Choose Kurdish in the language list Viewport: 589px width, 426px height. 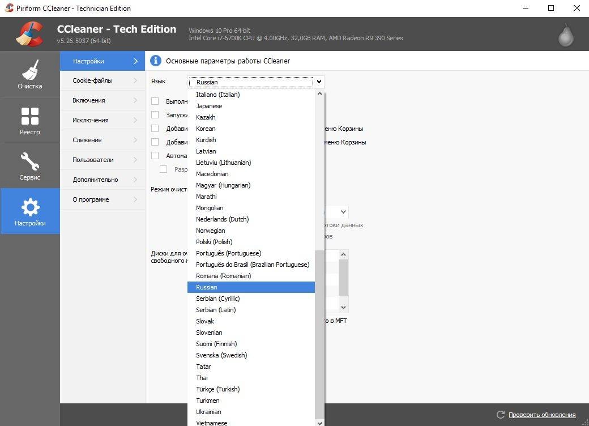[251, 140]
